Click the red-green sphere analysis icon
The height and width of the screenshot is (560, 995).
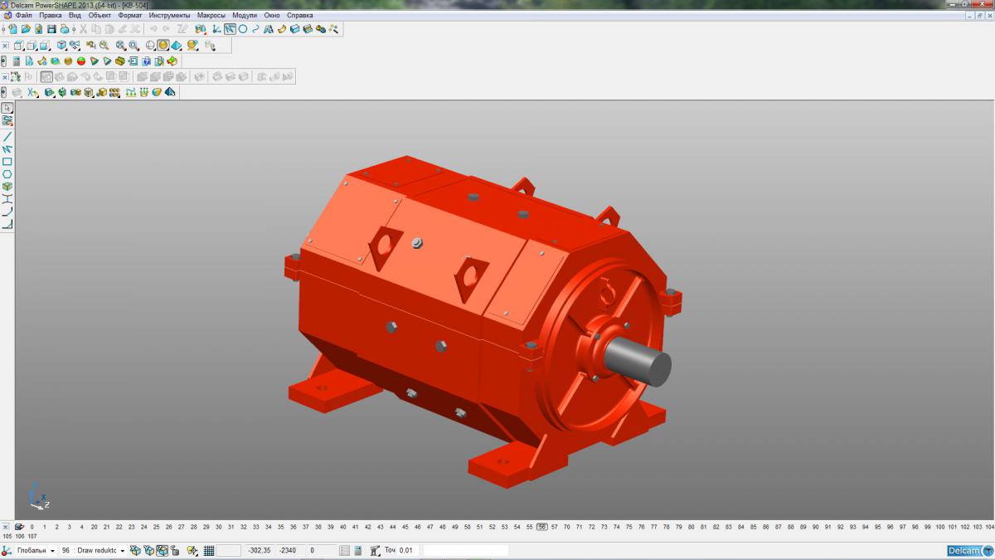click(81, 61)
